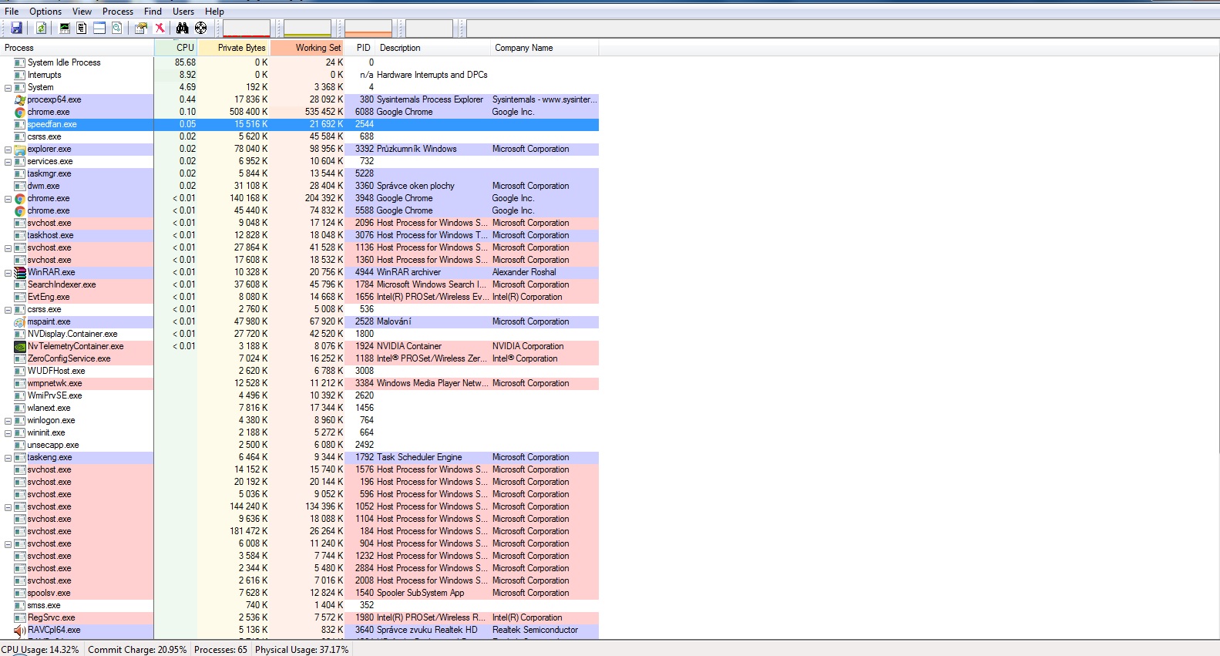Collapse the svchost.exe PID 1052 tree
The image size is (1220, 656).
(8, 507)
